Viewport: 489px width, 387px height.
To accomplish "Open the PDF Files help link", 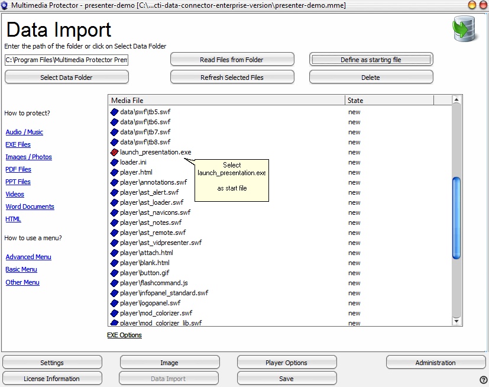I will pos(18,169).
